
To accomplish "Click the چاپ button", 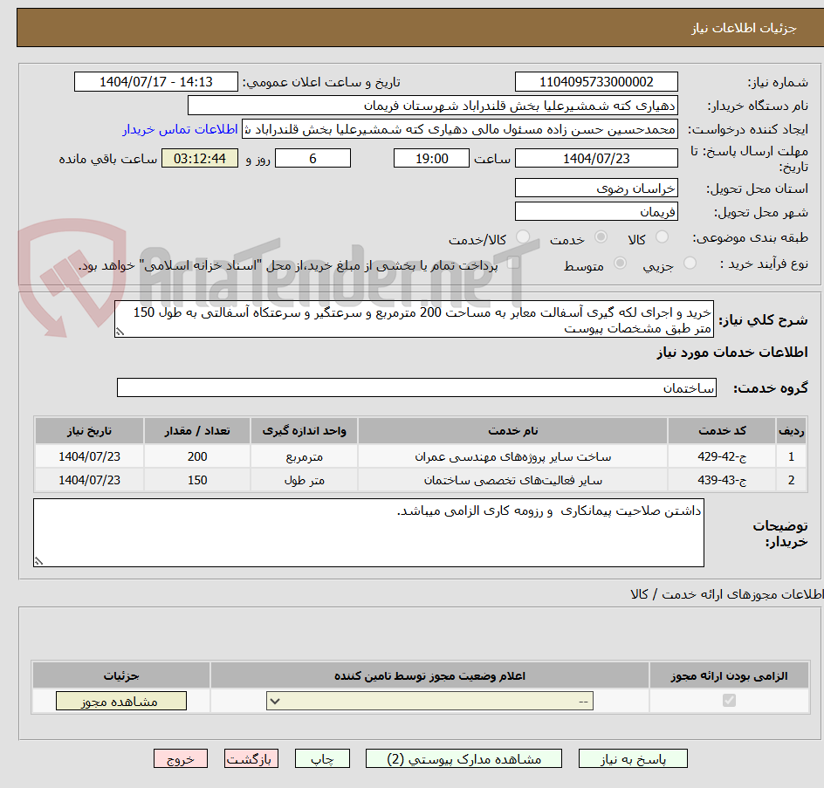I will [322, 758].
